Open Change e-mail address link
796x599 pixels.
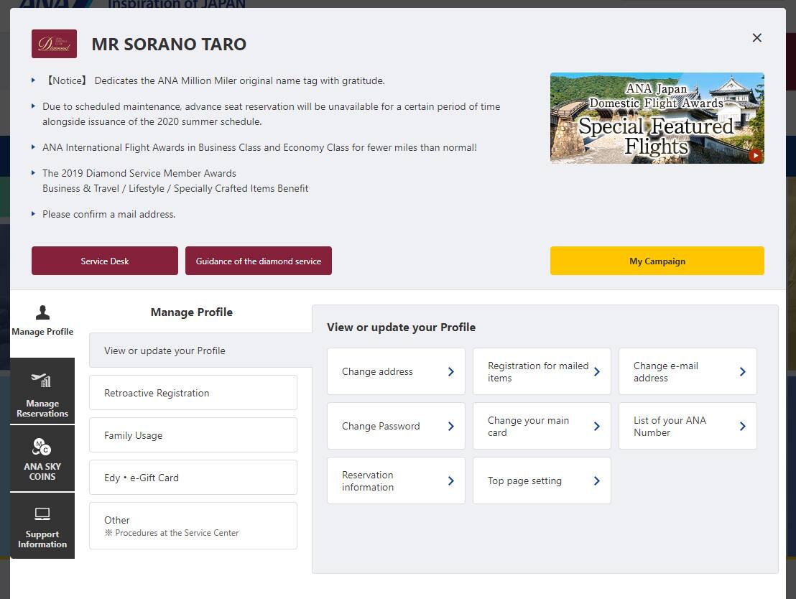[688, 371]
